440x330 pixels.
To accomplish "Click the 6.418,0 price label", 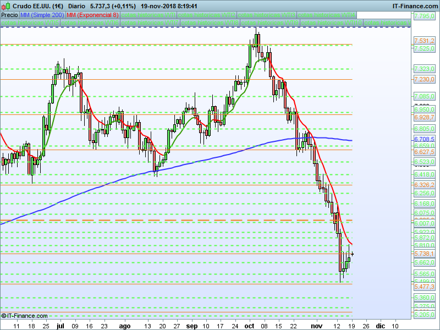I will click(x=424, y=174).
